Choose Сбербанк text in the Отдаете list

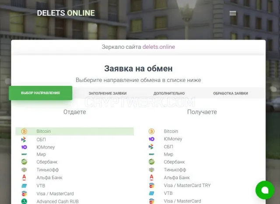(x=47, y=162)
